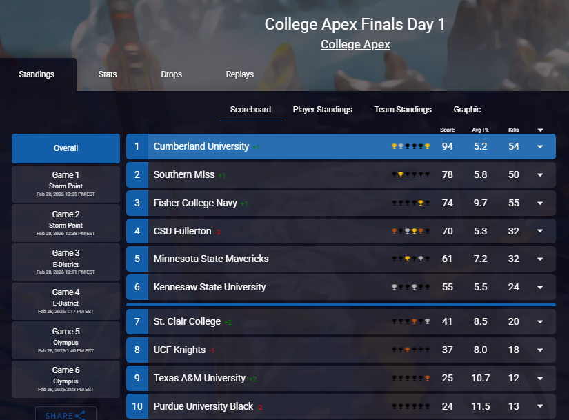Click Purdue University Black team name
Screen dimensions: 569x420
[x=203, y=406]
